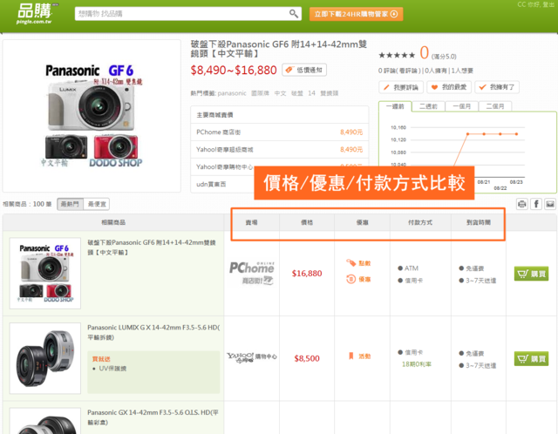
Task: Click the 18 installments 0% interest text
Action: 417,364
